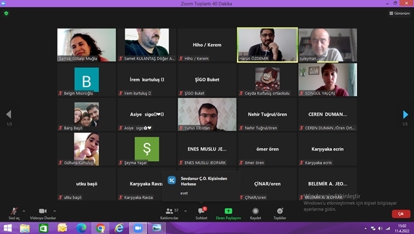Screen dimensions: 414x234
Task: Expand the arrow next to Katılımcılar
Action: pos(185,211)
